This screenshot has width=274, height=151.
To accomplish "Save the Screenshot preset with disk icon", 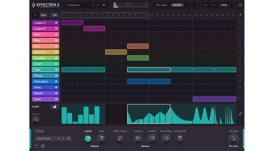I will coord(104,5).
